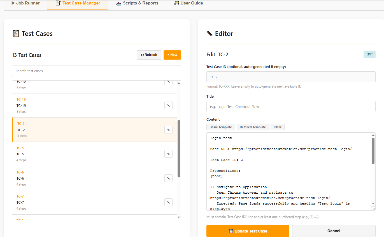Viewport: 384px width, 237px height.
Task: Click the Test Case ID input field
Action: click(x=291, y=77)
